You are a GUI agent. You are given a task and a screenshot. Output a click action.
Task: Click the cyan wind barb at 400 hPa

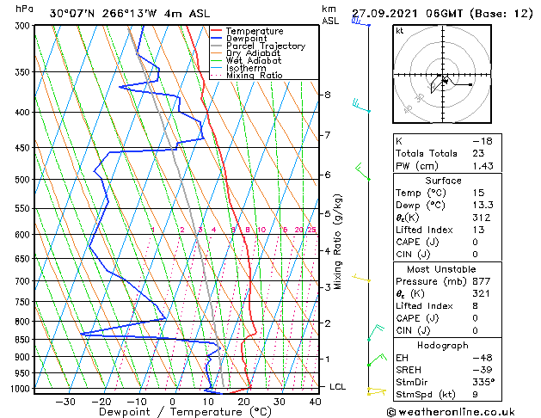coord(361,105)
